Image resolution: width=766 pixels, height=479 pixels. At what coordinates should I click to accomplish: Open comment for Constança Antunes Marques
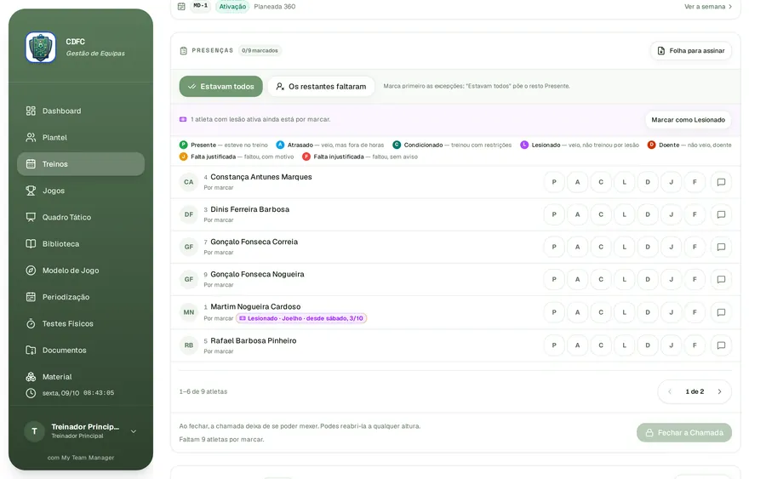click(x=721, y=182)
